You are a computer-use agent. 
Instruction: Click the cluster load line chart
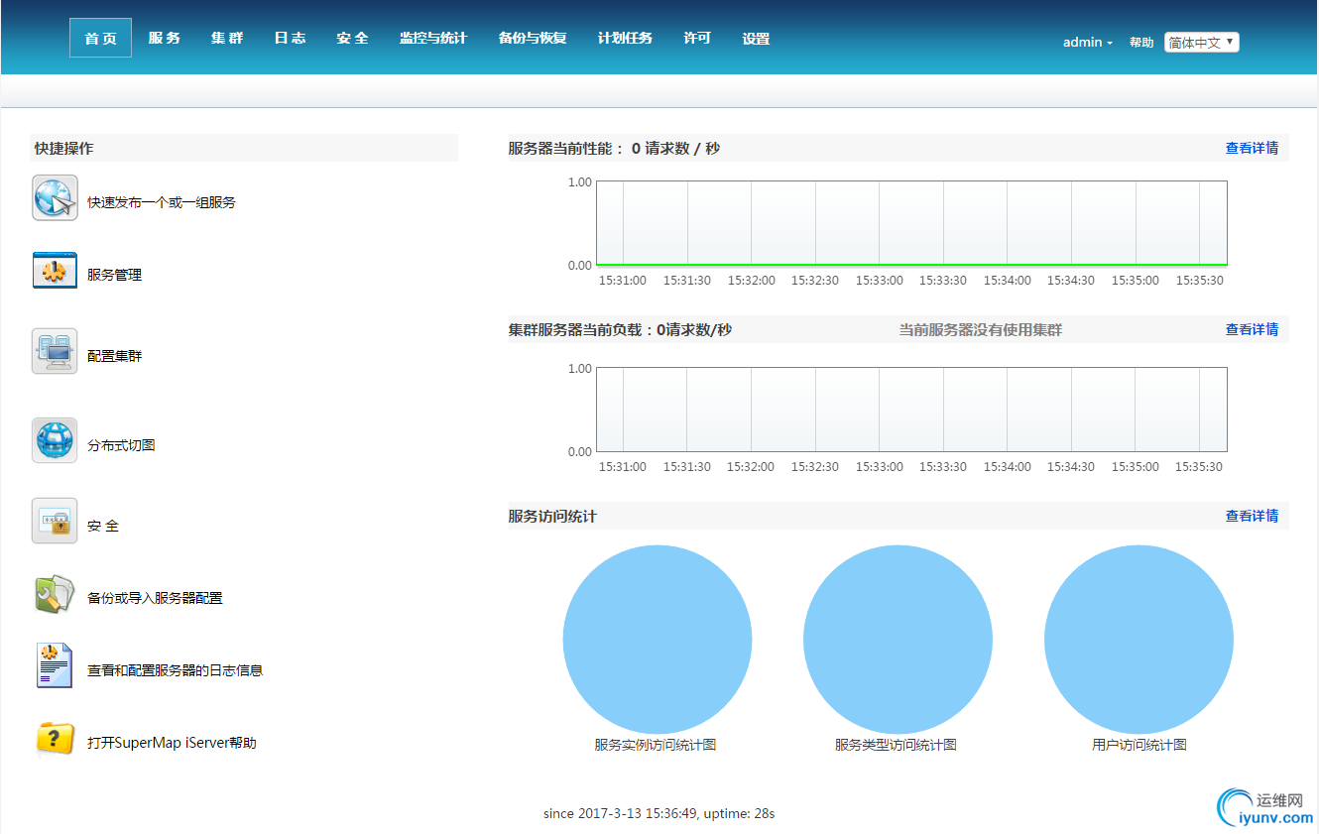coord(911,410)
